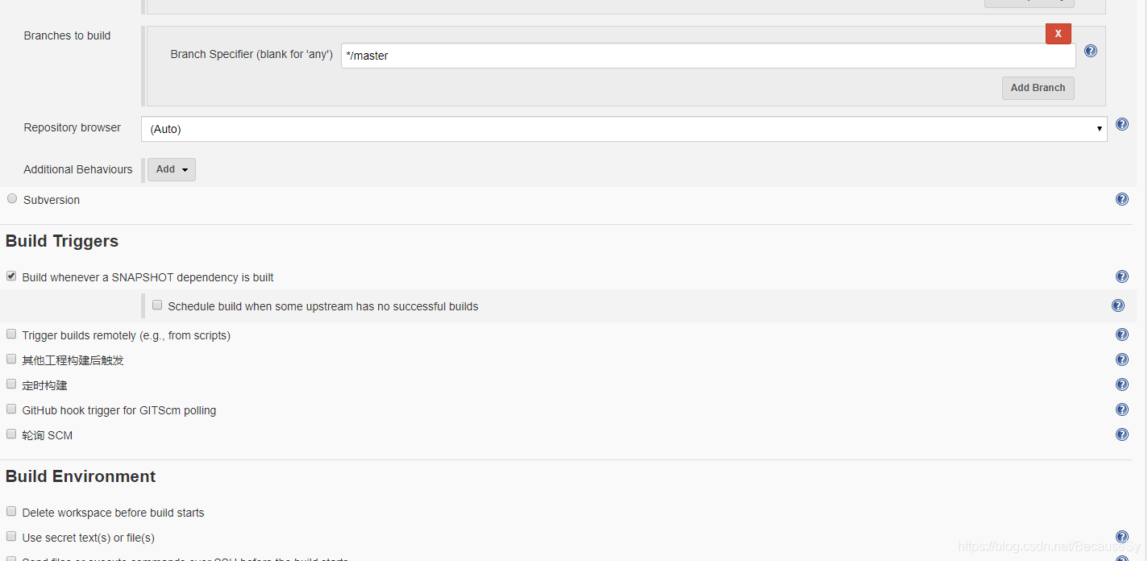This screenshot has width=1148, height=561.
Task: Click the Build Triggers section heading
Action: (62, 241)
